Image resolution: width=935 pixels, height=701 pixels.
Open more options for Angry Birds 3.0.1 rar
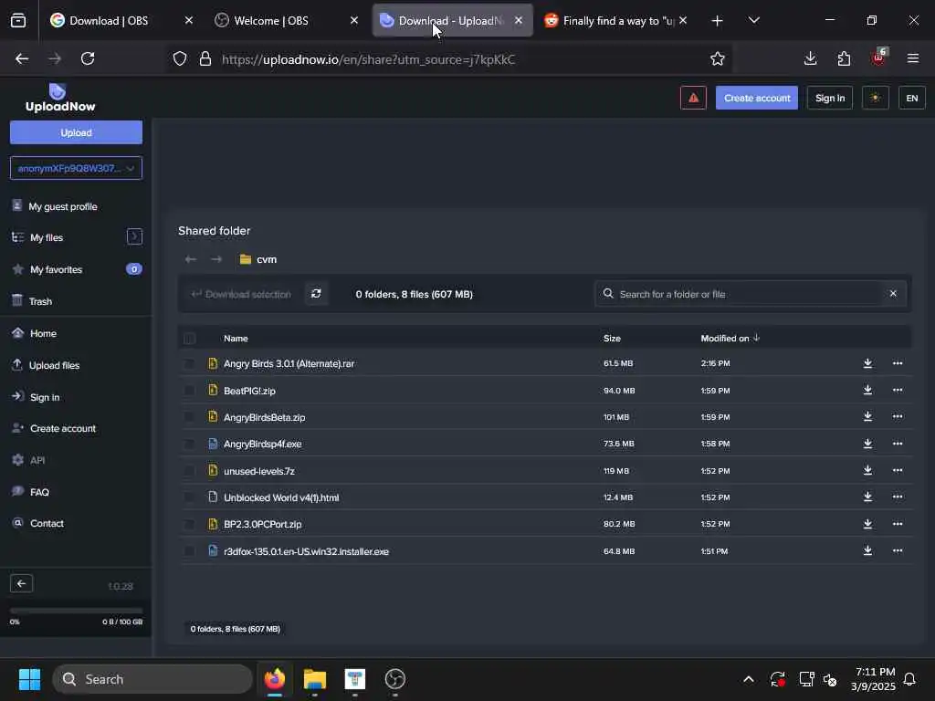tap(897, 363)
